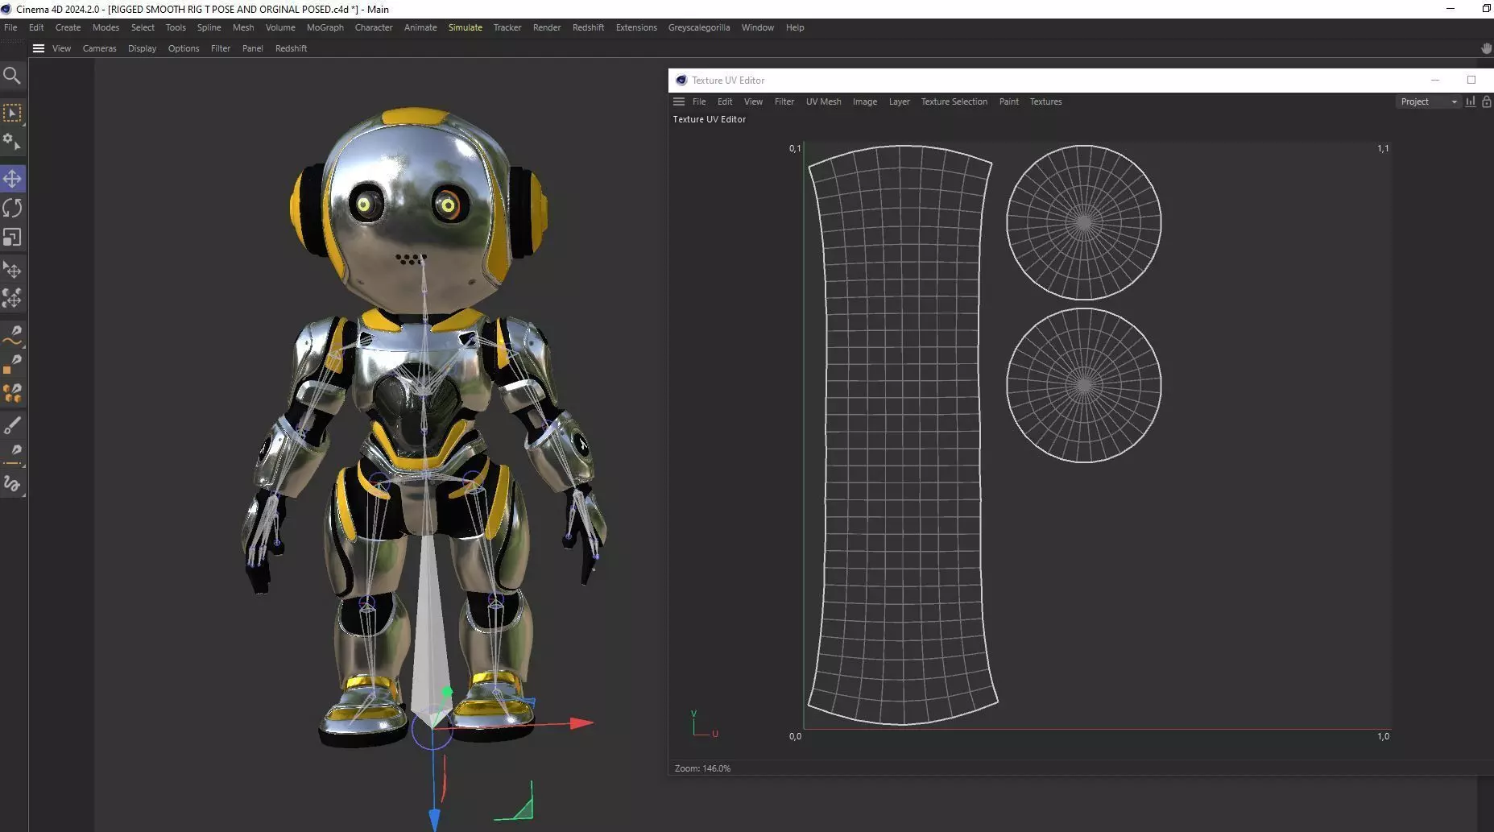Screen dimensions: 1494x832
Task: Minimize the Texture UV Editor window
Action: 1434,80
